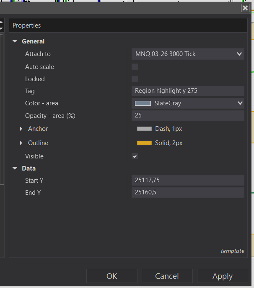Click the SlateGray color swatch
The height and width of the screenshot is (288, 254).
click(143, 103)
